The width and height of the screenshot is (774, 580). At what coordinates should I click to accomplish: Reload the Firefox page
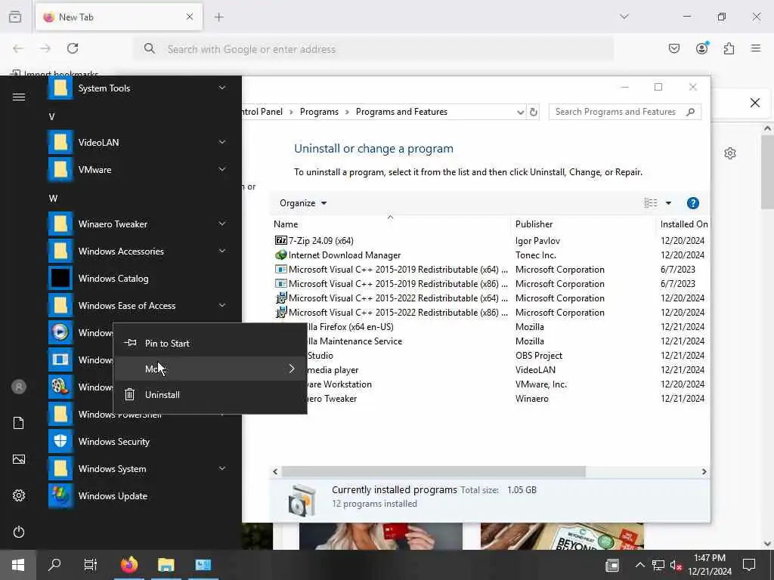(73, 48)
